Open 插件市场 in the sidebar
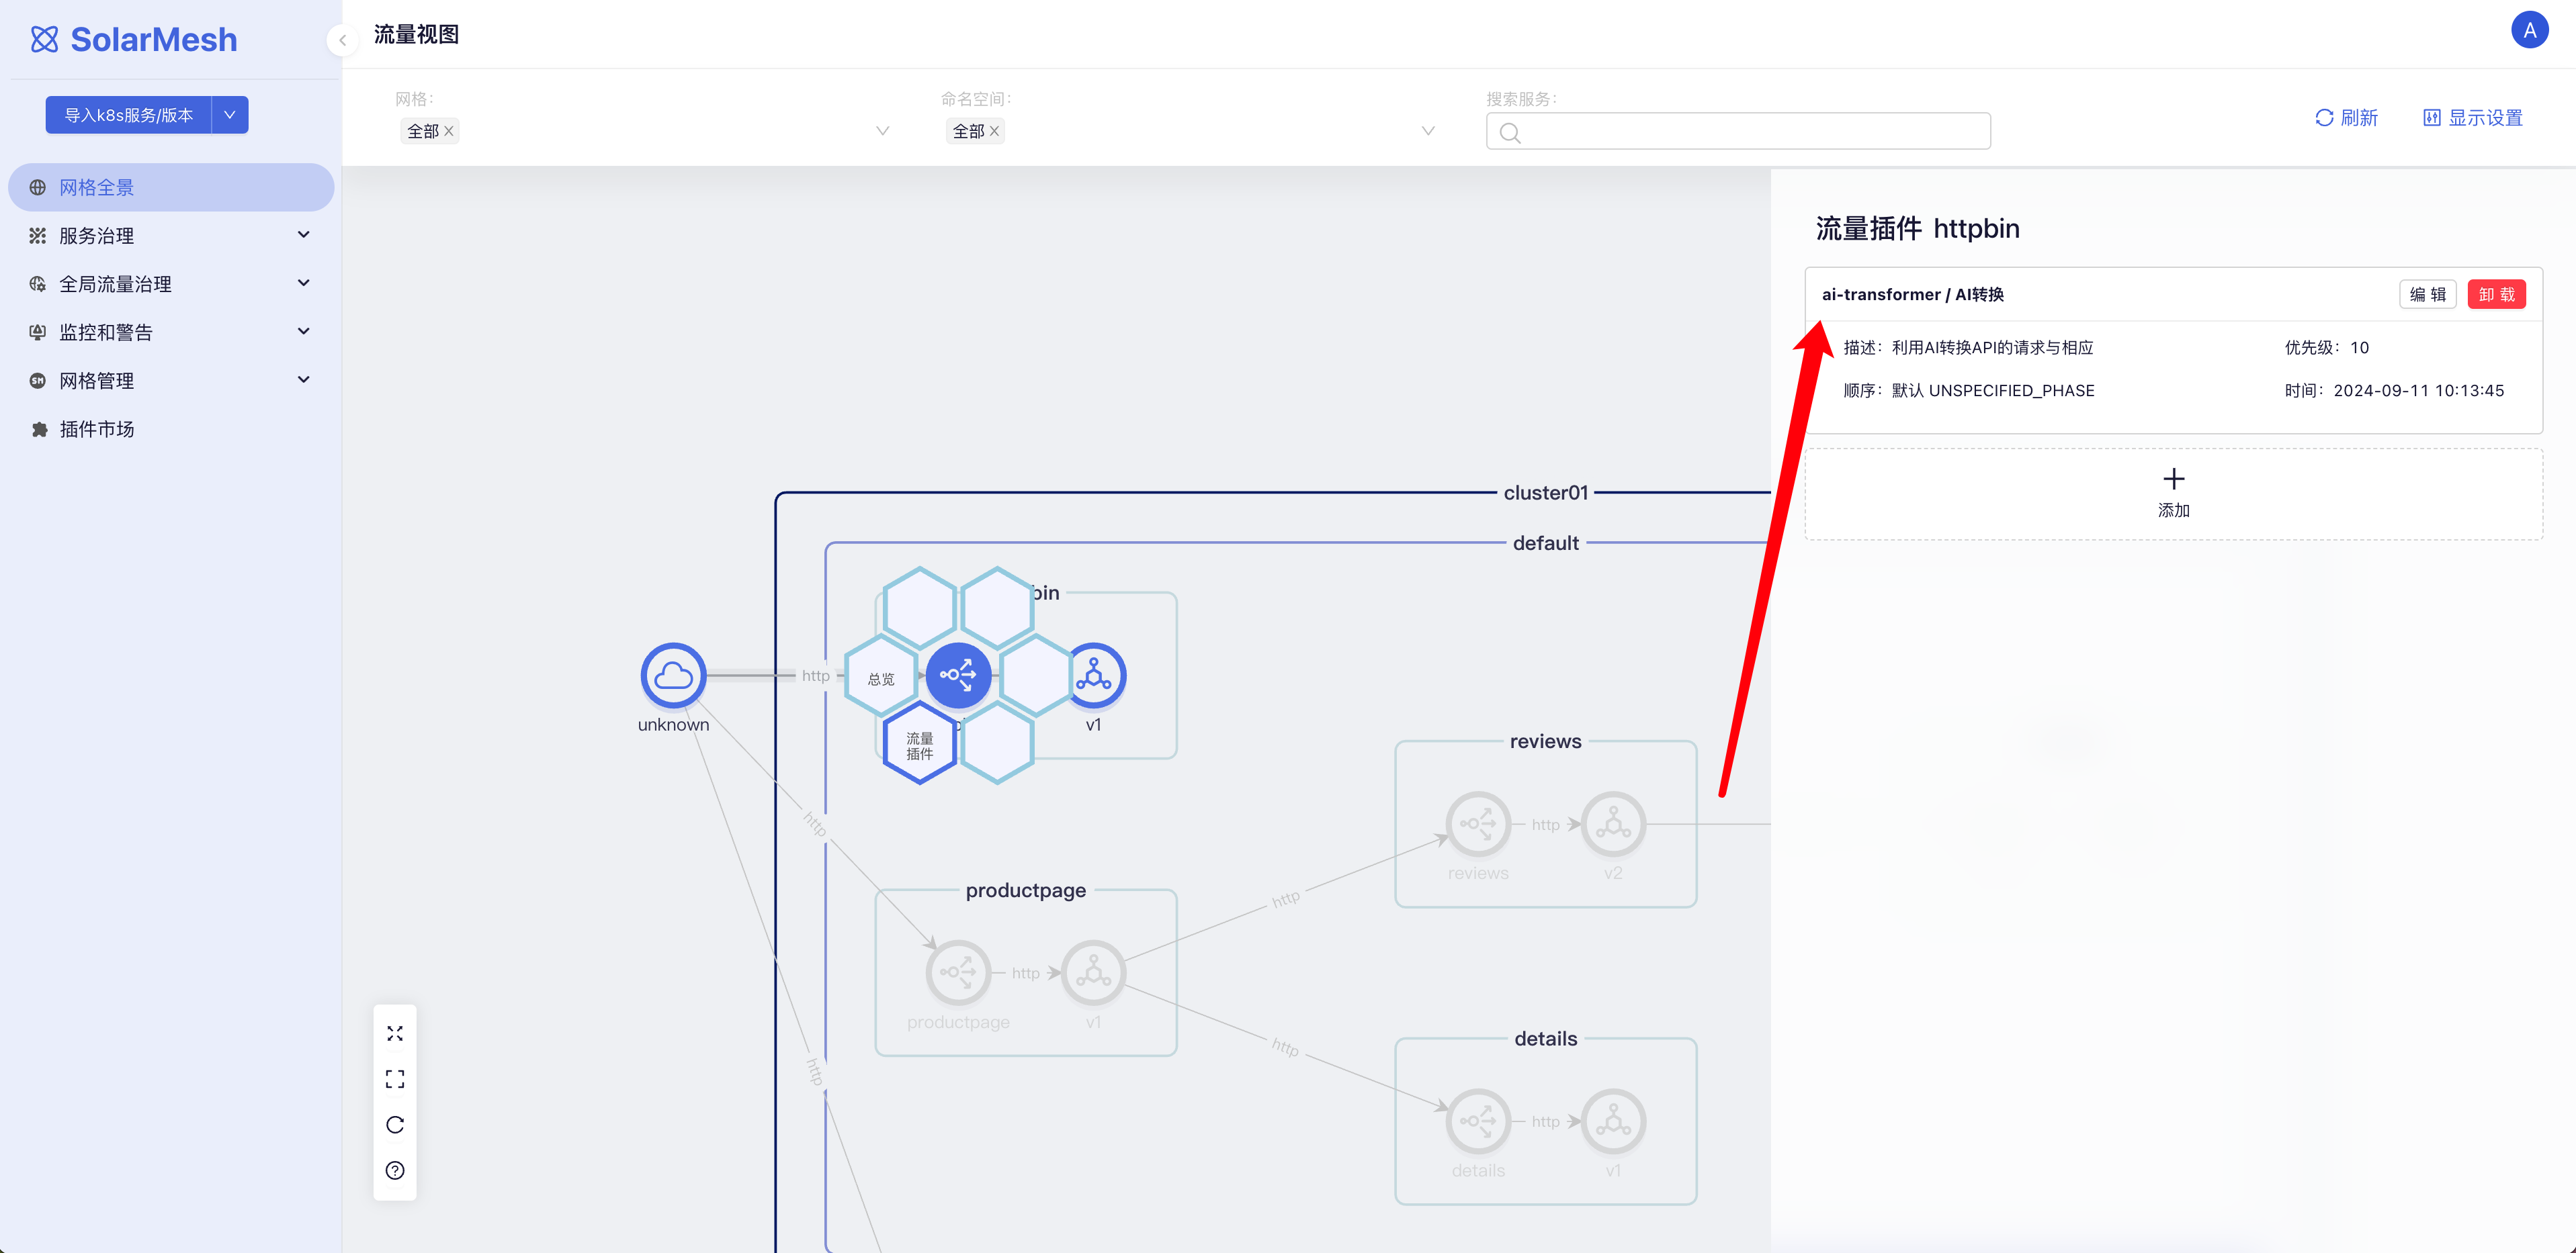 click(97, 428)
